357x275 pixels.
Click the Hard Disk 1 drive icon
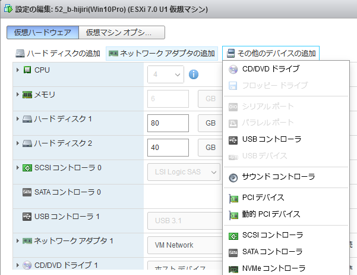(27, 119)
